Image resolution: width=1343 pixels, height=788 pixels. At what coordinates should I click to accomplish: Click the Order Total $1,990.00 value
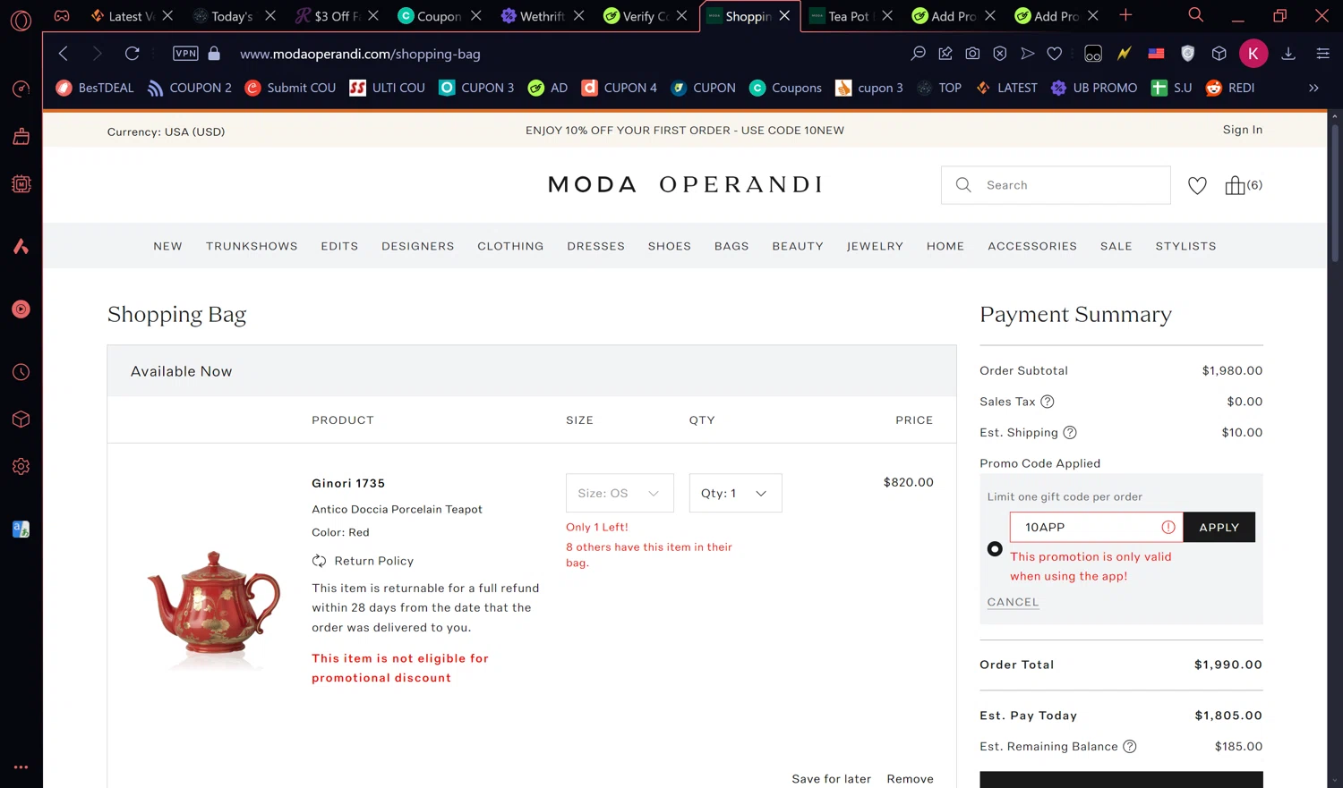tap(1228, 665)
